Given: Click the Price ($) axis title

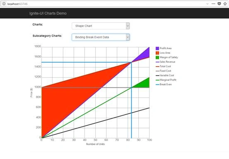Looking at the screenshot, I should (31, 93).
